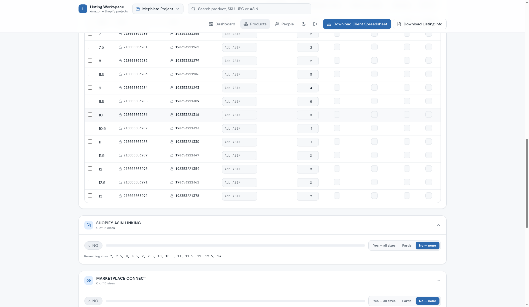Check the size 11.5 row checkbox
Screen dimensions: 529x307
pyautogui.click(x=90, y=155)
